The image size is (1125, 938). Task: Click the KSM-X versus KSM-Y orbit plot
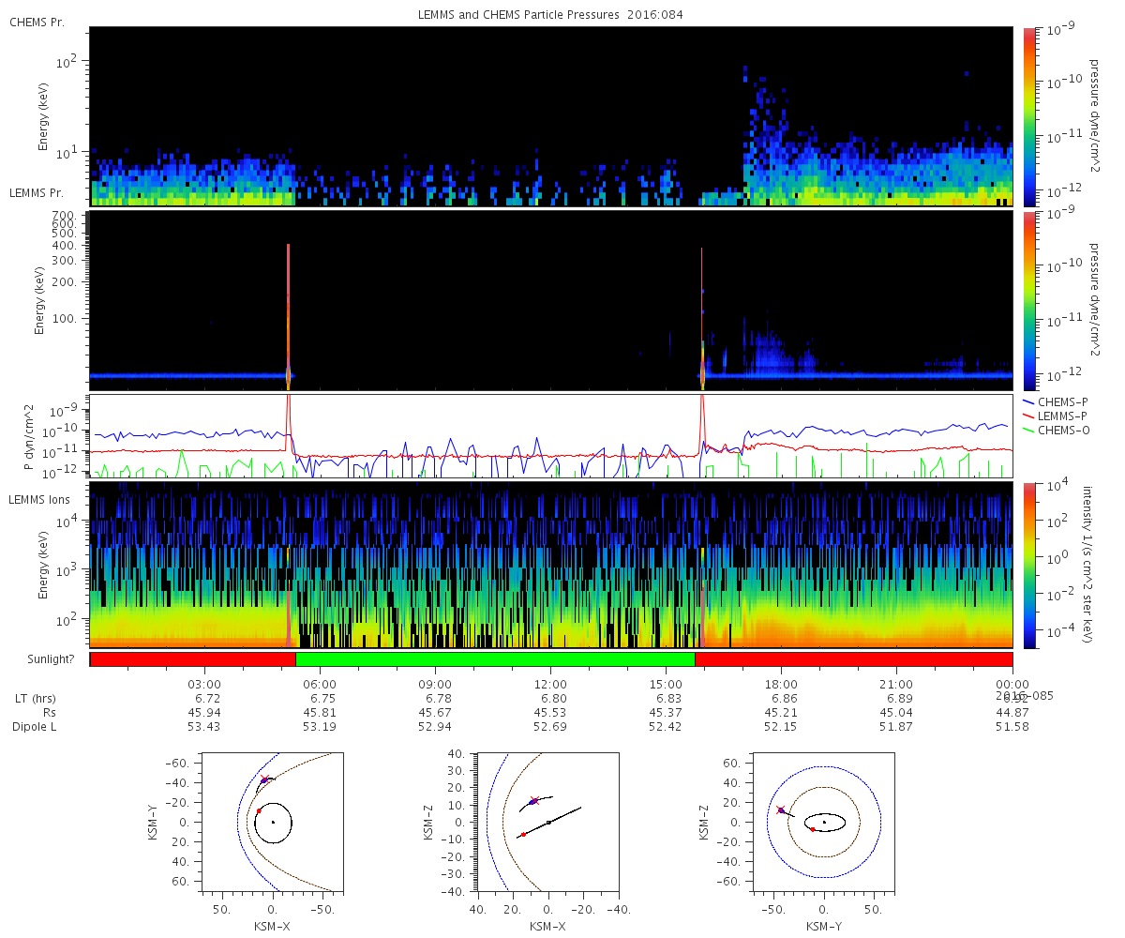click(x=273, y=822)
